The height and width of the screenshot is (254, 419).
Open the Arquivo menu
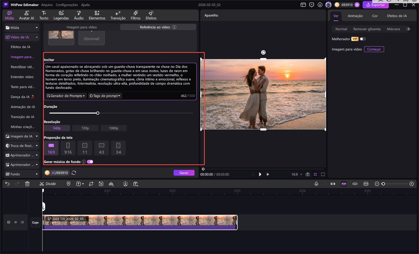coord(47,5)
